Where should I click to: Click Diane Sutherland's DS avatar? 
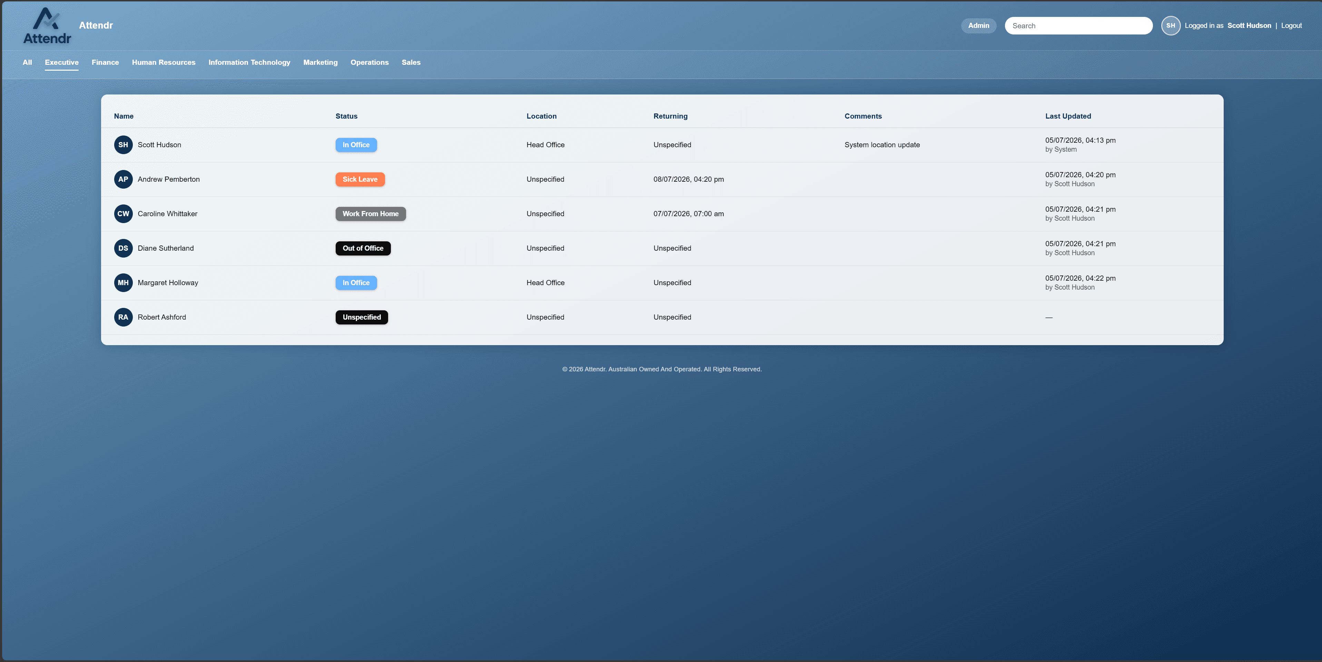click(123, 248)
